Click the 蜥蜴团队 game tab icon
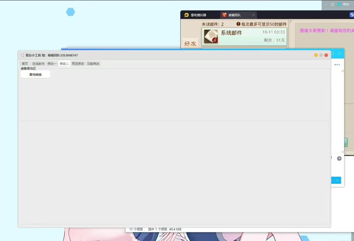Viewport: 354px width, 241px height. (224, 15)
